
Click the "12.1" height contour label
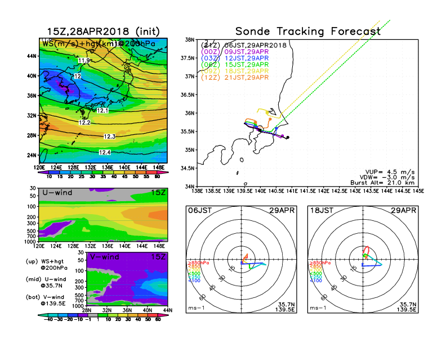(102, 110)
